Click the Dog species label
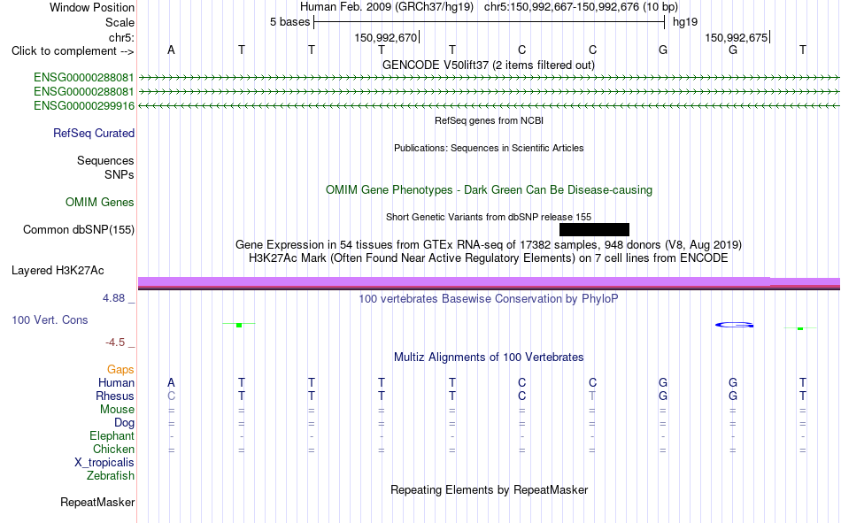 (x=124, y=423)
